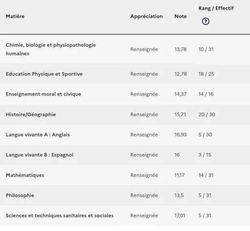Click the 11,17 grade for Mathématiques
The width and height of the screenshot is (250, 231).
[179, 175]
